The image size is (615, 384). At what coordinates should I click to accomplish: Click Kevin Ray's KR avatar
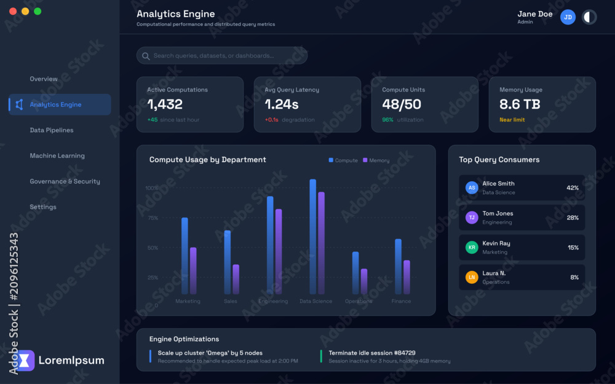coord(472,247)
